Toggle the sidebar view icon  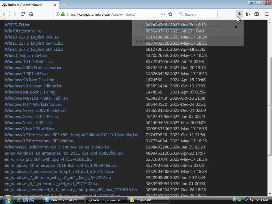click(257, 14)
